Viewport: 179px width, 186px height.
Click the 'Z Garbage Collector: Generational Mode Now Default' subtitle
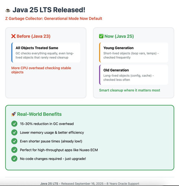tap(53, 19)
